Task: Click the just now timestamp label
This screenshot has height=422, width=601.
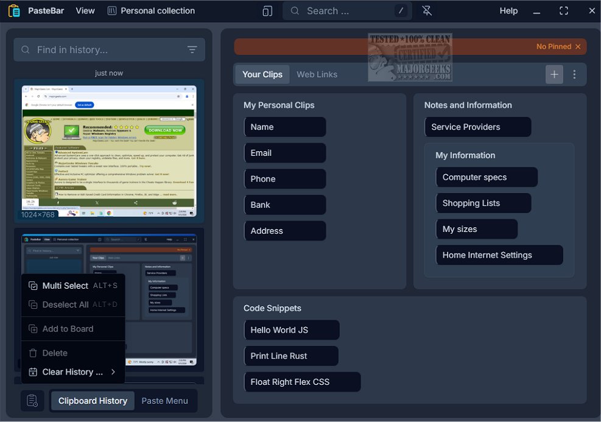Action: point(109,73)
